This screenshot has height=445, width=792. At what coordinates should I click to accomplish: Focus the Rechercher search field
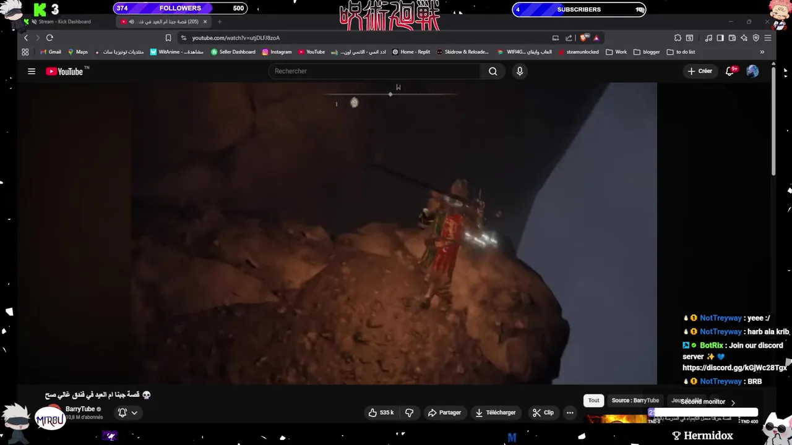[x=374, y=71]
